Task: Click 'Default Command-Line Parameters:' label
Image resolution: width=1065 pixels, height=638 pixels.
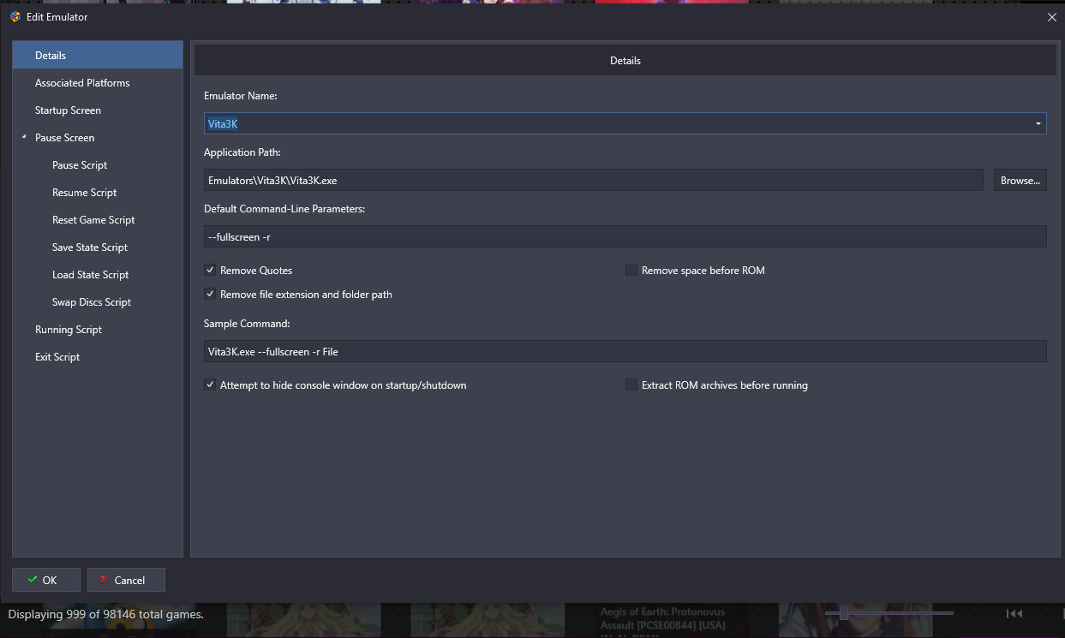Action: (284, 209)
